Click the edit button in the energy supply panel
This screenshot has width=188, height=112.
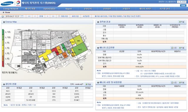tap(174, 48)
